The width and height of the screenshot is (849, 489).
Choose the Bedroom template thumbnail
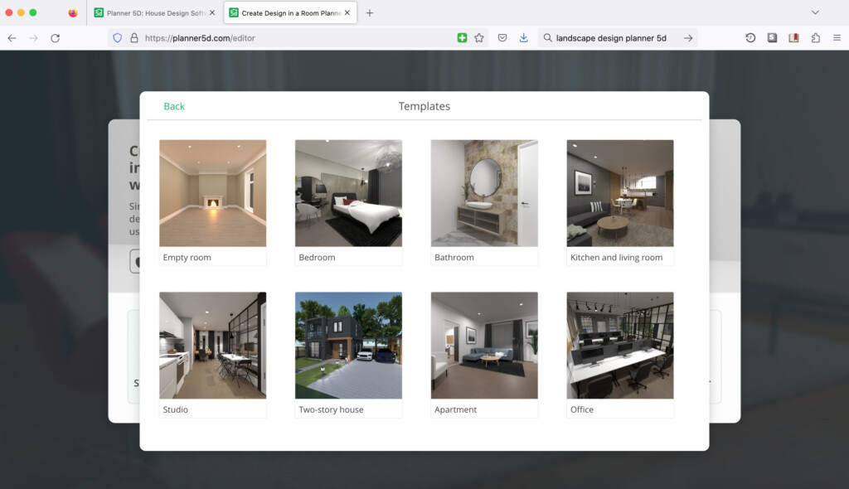(x=349, y=193)
